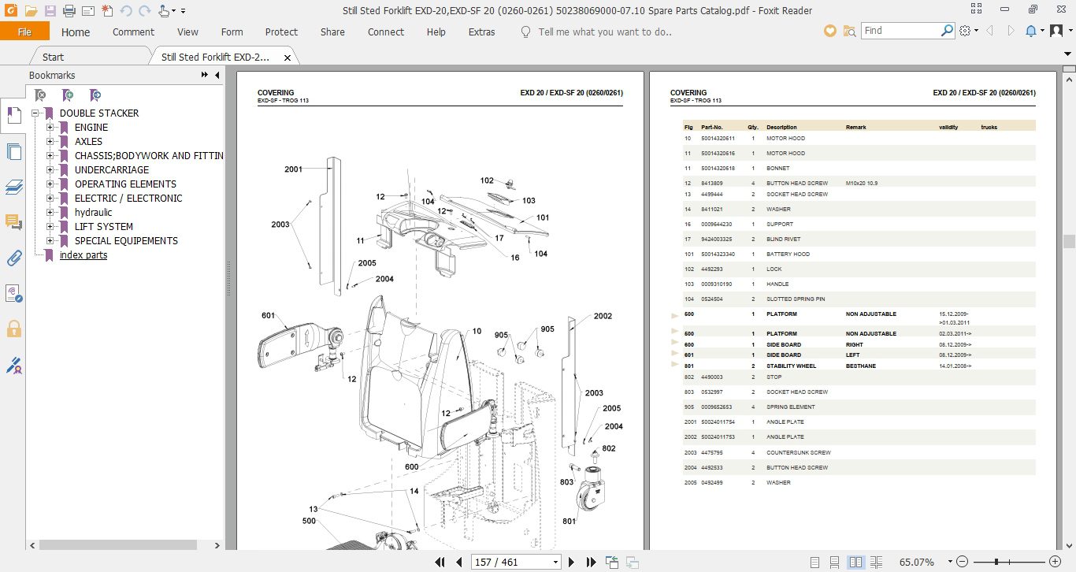Screen dimensions: 1076x572
Task: Switch to the Protect ribbon tab
Action: click(281, 32)
